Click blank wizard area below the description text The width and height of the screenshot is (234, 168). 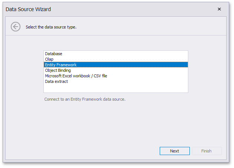pyautogui.click(x=115, y=122)
